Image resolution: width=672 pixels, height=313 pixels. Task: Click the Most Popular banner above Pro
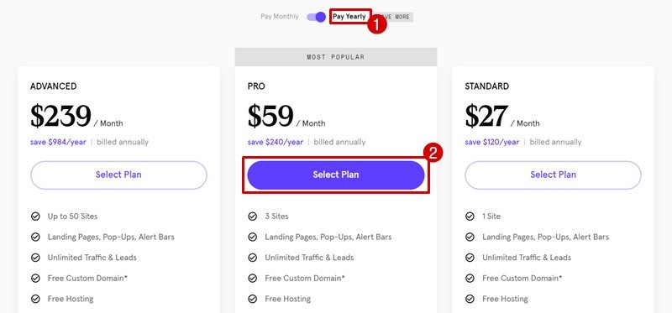(x=336, y=57)
